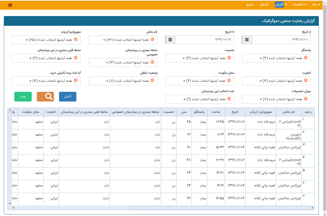This screenshot has width=327, height=216.
Task: Clear آیا شما بیمه تکمیلی دارید selection
Action: click(x=76, y=81)
